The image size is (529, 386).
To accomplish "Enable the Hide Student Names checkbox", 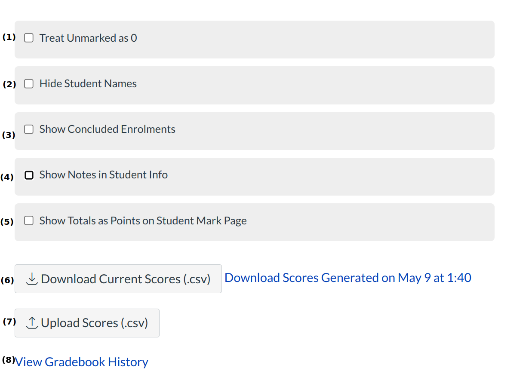I will 29,84.
